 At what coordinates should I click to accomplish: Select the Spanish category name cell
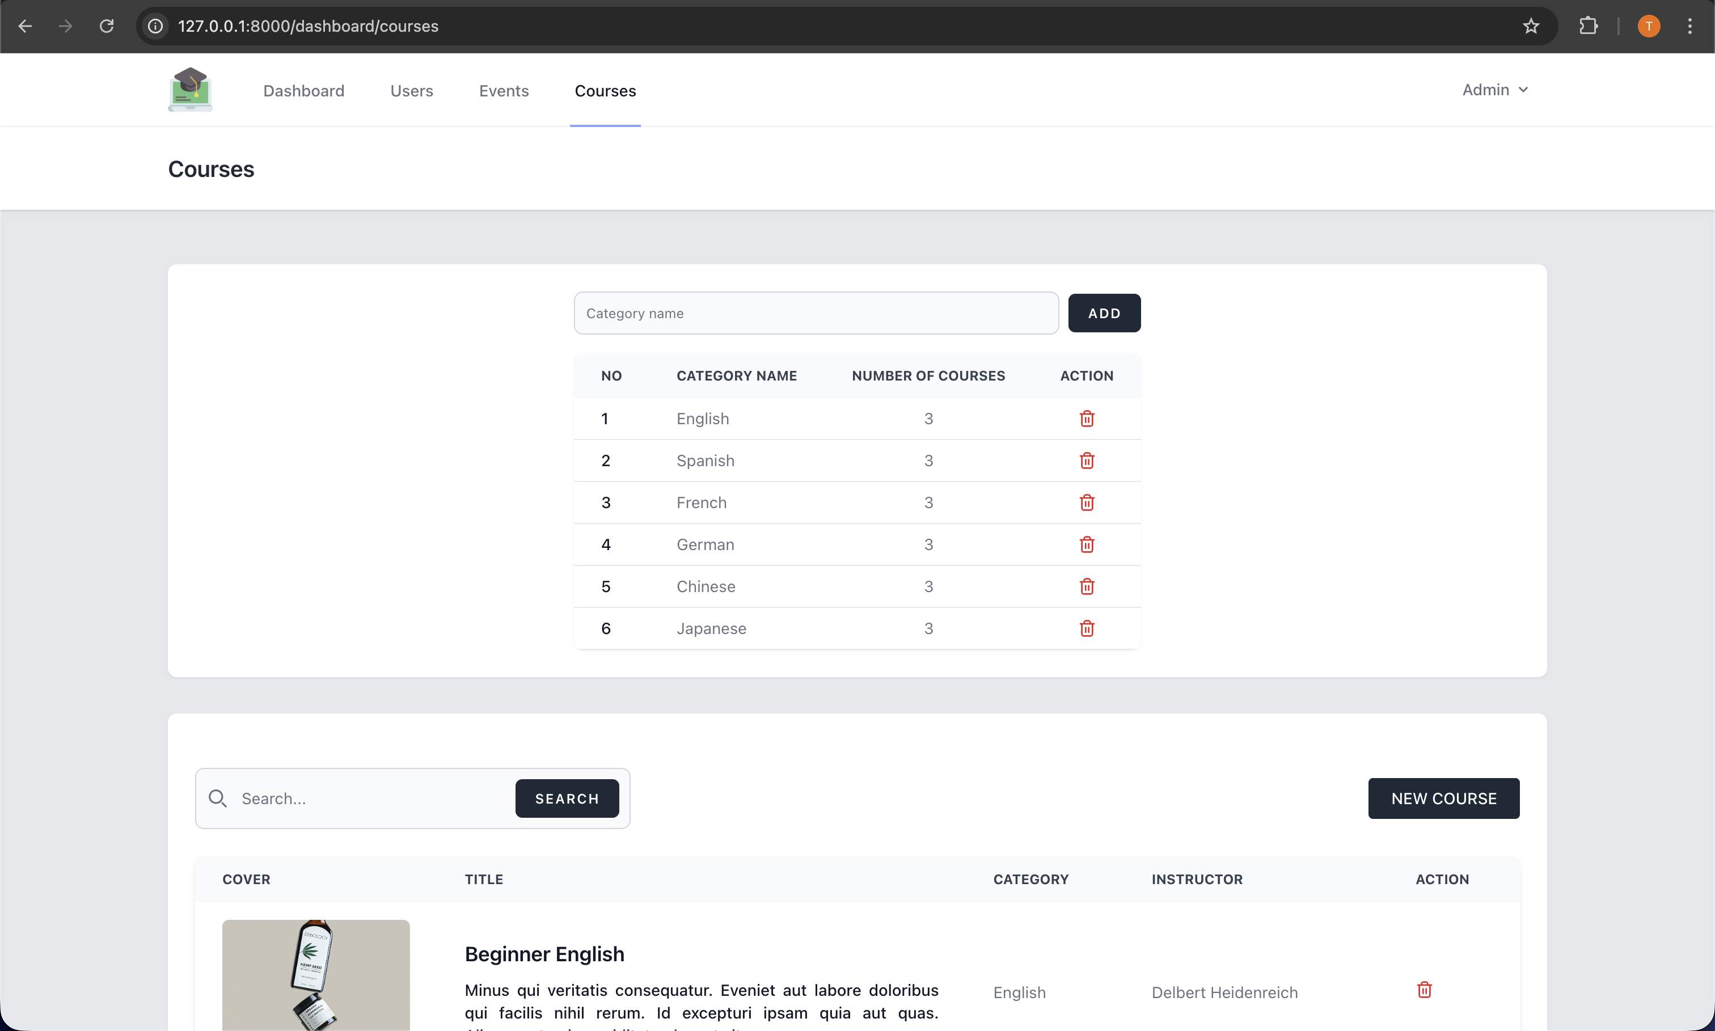[705, 460]
